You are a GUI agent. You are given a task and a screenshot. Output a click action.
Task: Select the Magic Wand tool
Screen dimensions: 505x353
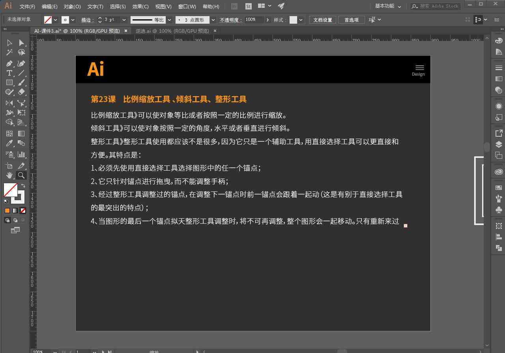click(9, 52)
